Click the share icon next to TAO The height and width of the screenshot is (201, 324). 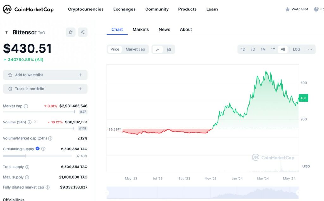click(x=83, y=32)
